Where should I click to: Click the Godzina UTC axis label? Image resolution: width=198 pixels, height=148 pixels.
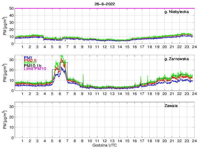(x=104, y=145)
